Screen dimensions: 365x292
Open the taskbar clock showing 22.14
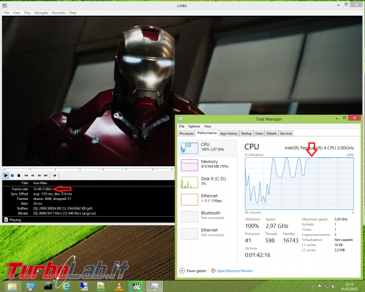[349, 286]
